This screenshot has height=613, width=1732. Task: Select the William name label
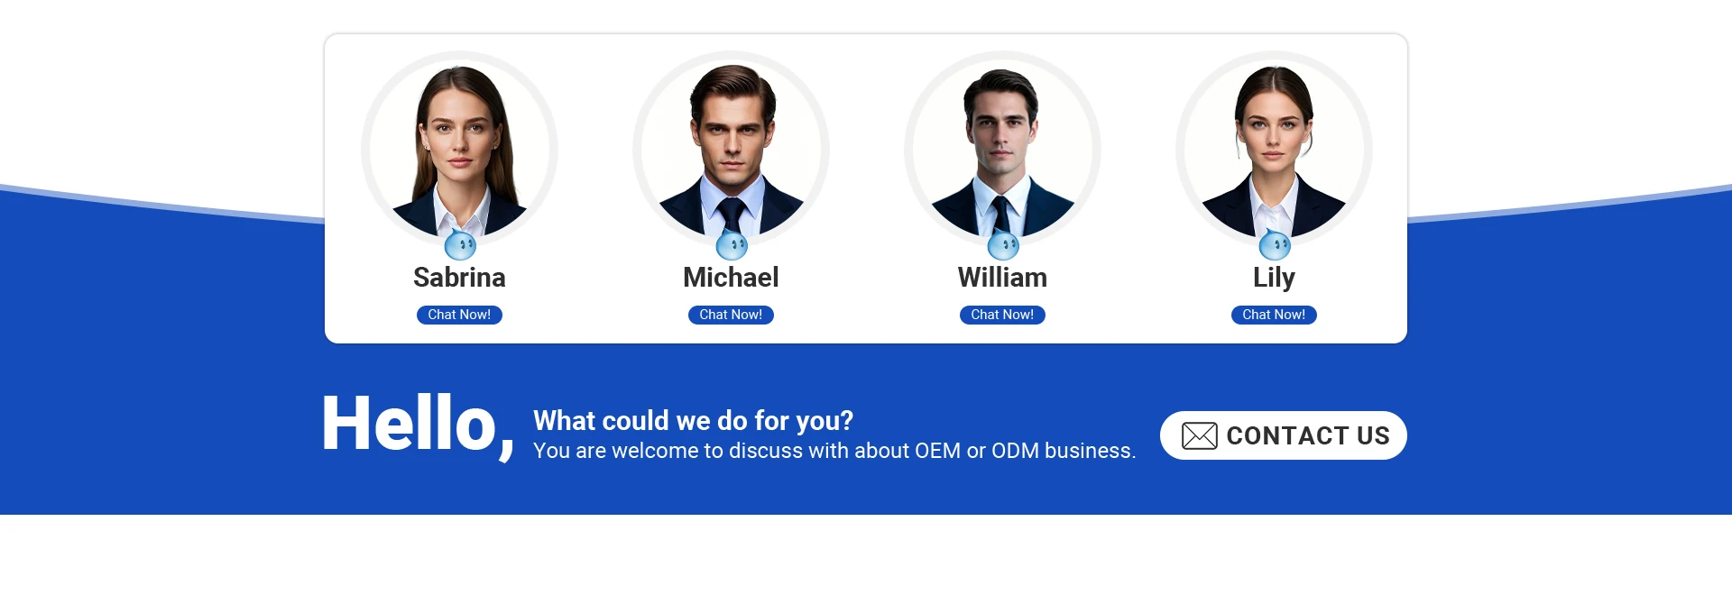tap(1002, 278)
